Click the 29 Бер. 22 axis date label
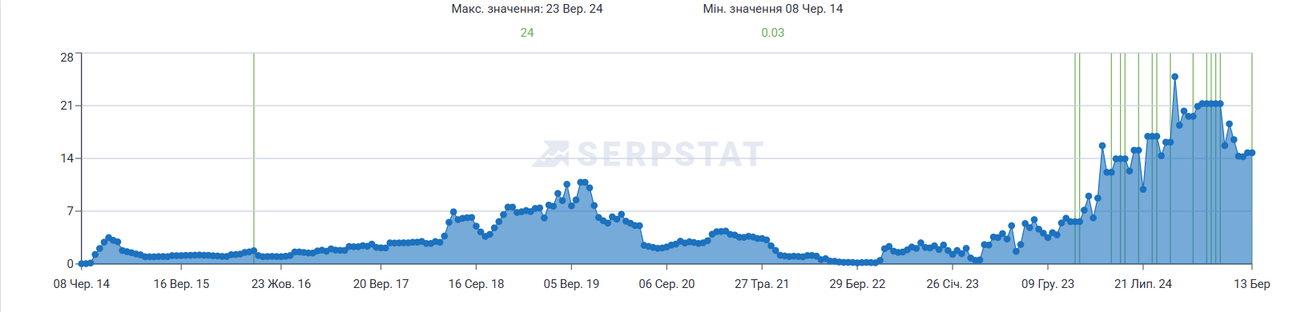The image size is (1293, 312). (x=857, y=284)
